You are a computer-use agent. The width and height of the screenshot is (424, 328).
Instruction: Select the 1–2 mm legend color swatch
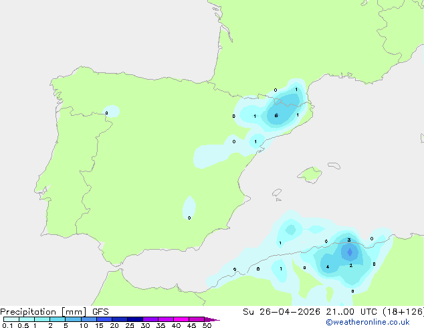tap(42, 319)
